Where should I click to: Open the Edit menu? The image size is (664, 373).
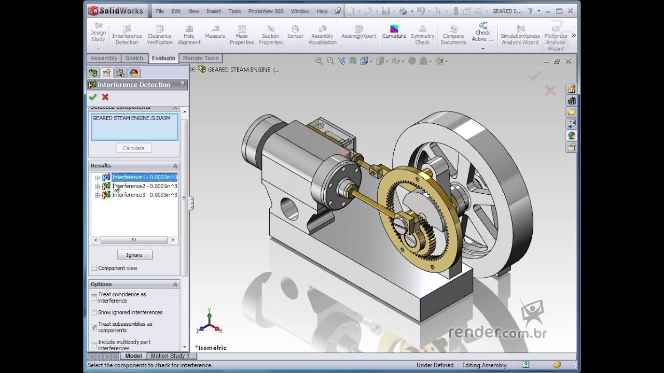[176, 11]
